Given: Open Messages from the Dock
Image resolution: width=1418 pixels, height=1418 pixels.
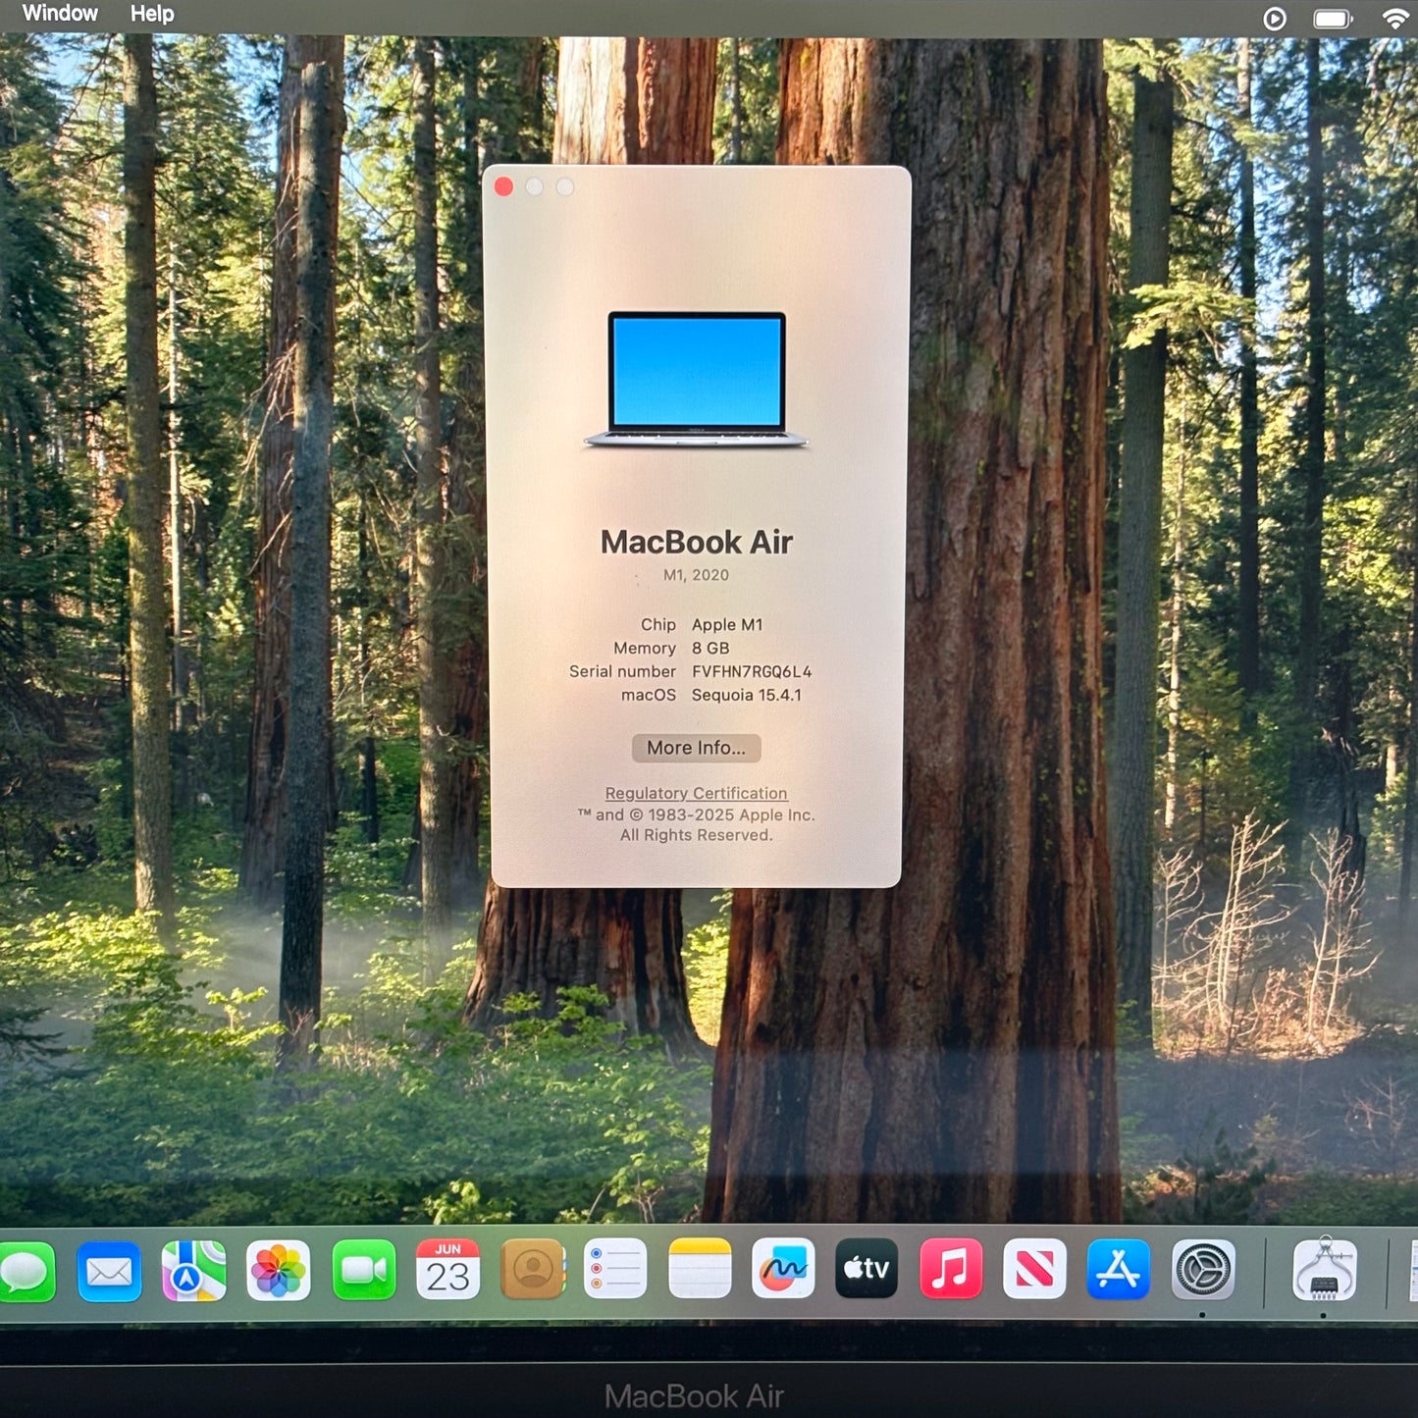Looking at the screenshot, I should click(26, 1271).
